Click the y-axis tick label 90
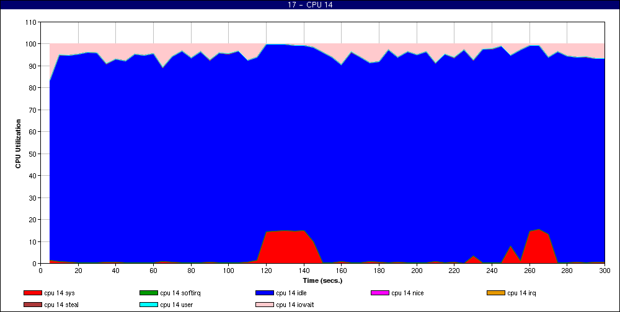The width and height of the screenshot is (620, 312). click(x=32, y=66)
